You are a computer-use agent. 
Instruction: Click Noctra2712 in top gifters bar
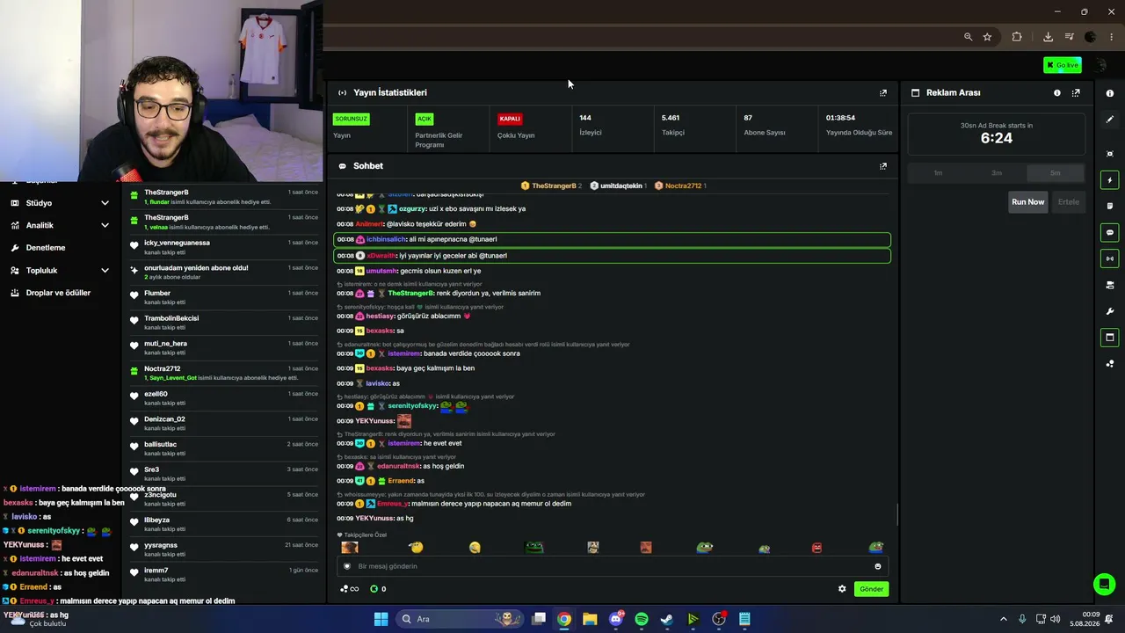[680, 186]
